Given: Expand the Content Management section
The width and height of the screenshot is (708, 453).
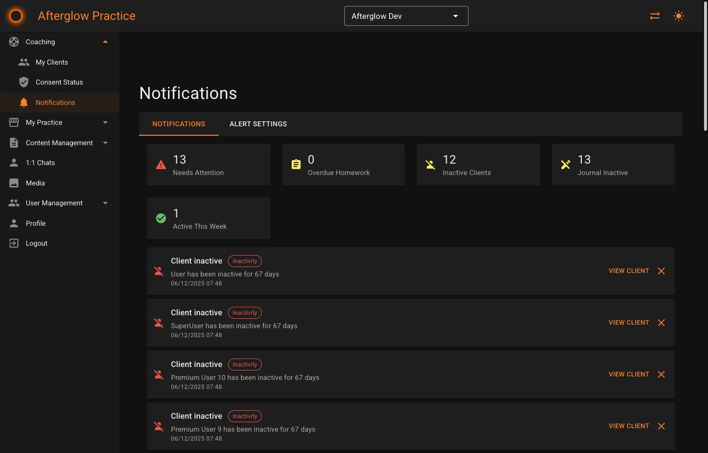Looking at the screenshot, I should tap(105, 143).
